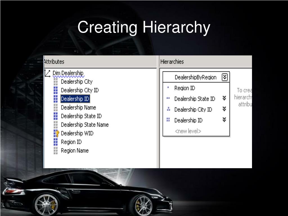Click the Hierarchies pane header
The height and width of the screenshot is (216, 288).
tap(206, 62)
